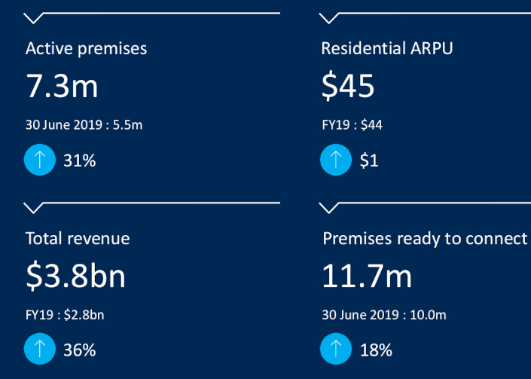Click the 11.7m premises figure

[x=367, y=277]
